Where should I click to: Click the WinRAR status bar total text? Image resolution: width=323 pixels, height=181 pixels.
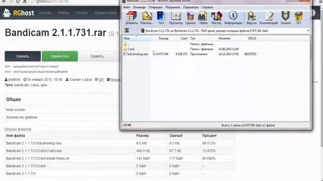click(248, 125)
